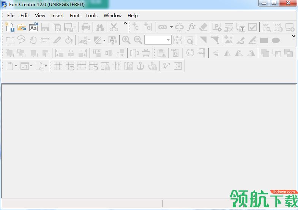Screen dimensions: 298x210
Task: Click the fx formula icon
Action: tap(191, 27)
